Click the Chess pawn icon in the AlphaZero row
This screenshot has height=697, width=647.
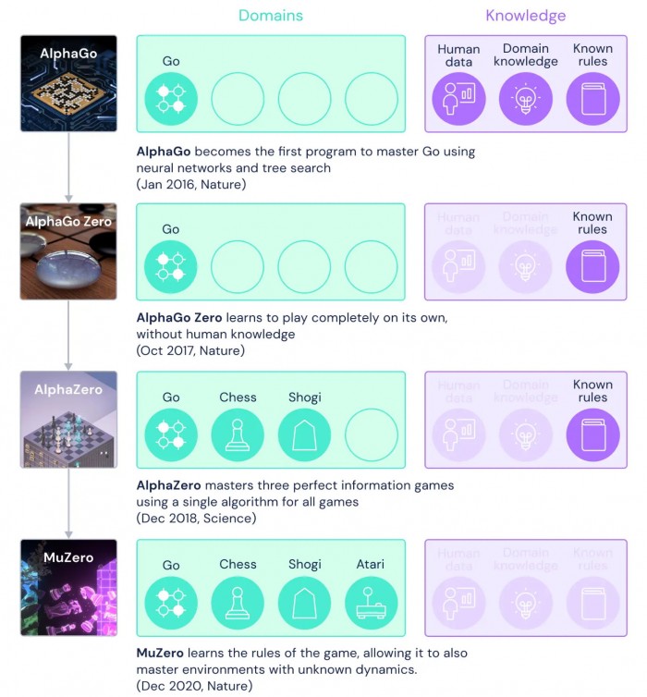(238, 434)
